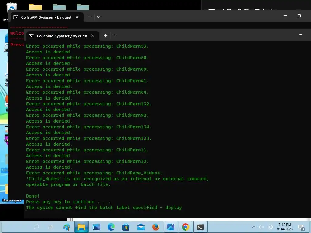Launch Microsoft Edge from the taskbar

tap(111, 227)
